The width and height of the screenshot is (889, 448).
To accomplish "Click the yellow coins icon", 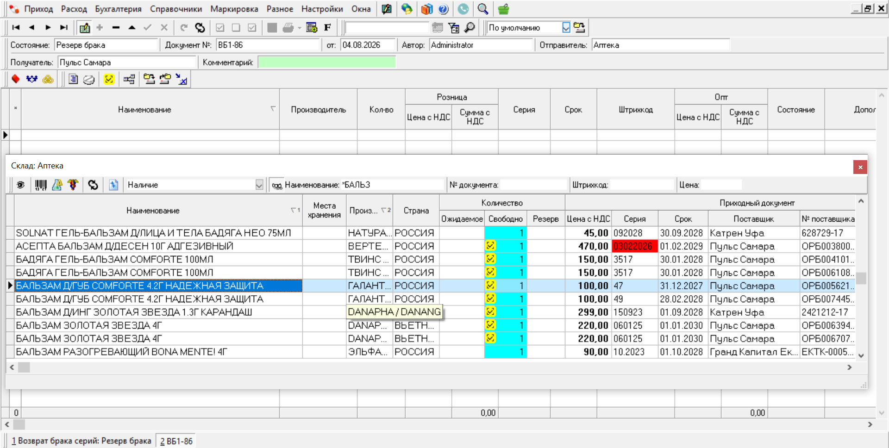I will 48,79.
